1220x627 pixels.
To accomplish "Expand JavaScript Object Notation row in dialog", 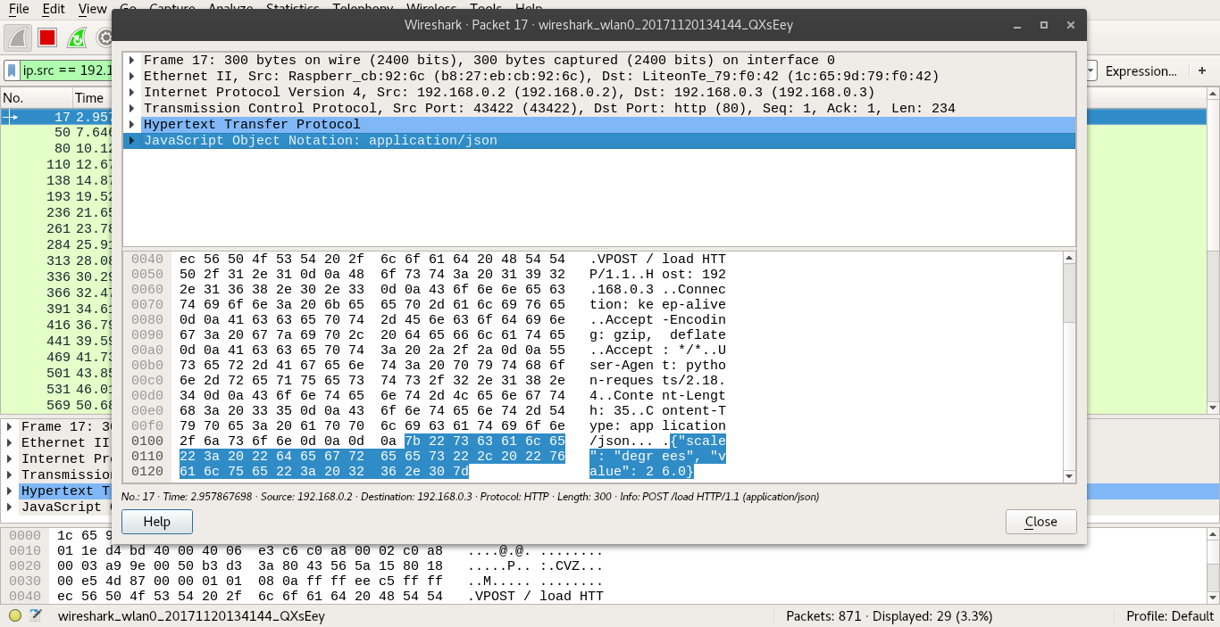I will tap(132, 141).
